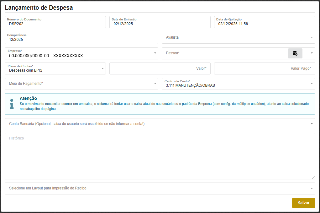Grab the Histórico textarea resize handle
This screenshot has height=213, width=320.
point(313,177)
